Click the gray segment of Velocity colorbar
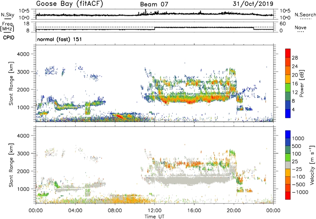Screen dimensions: 316x219 (288, 165)
